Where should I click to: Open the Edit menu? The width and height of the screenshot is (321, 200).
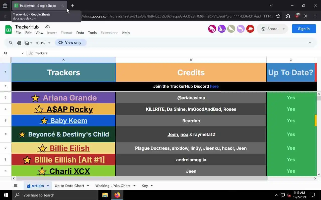tap(28, 33)
